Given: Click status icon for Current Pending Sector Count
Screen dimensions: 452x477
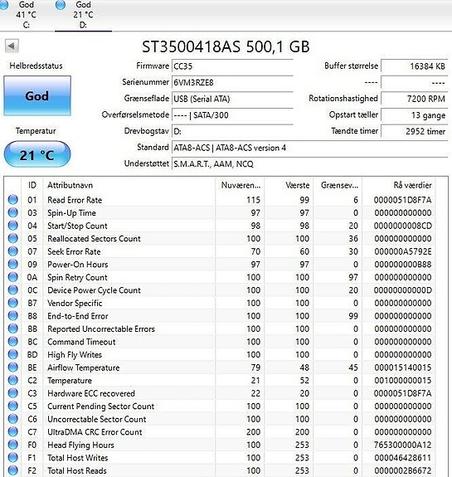Looking at the screenshot, I should pyautogui.click(x=12, y=406).
